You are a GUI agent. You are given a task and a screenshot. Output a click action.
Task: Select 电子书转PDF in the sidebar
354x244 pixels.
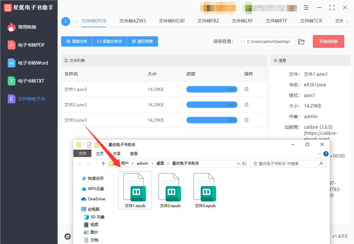[26, 45]
